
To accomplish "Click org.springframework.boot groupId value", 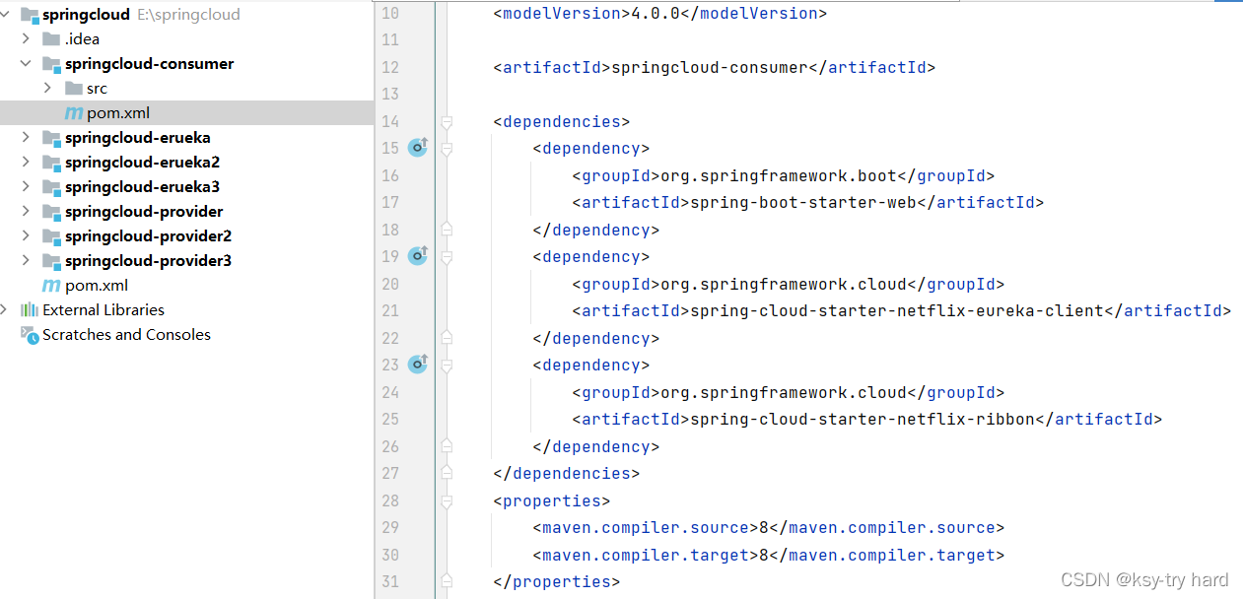I will 779,176.
